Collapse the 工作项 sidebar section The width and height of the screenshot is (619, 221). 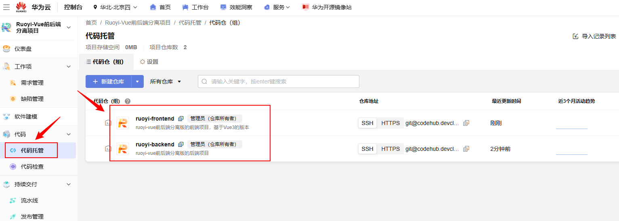[x=69, y=67]
